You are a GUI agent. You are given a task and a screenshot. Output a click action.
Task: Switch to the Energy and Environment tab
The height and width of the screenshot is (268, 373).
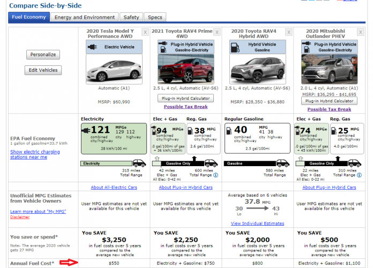click(x=84, y=17)
